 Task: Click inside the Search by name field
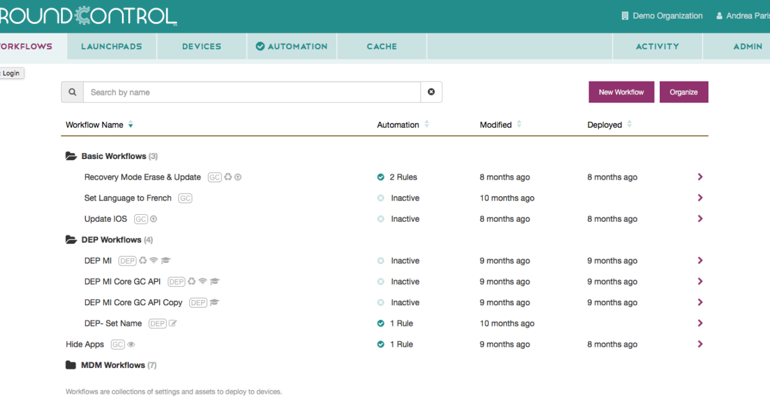[x=250, y=92]
